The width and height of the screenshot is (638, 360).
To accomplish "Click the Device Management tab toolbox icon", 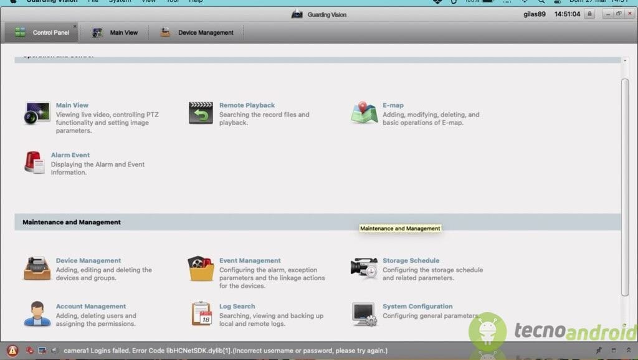I will coord(165,32).
